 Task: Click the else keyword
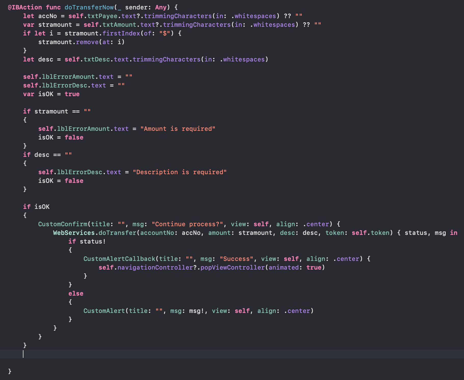(76, 294)
